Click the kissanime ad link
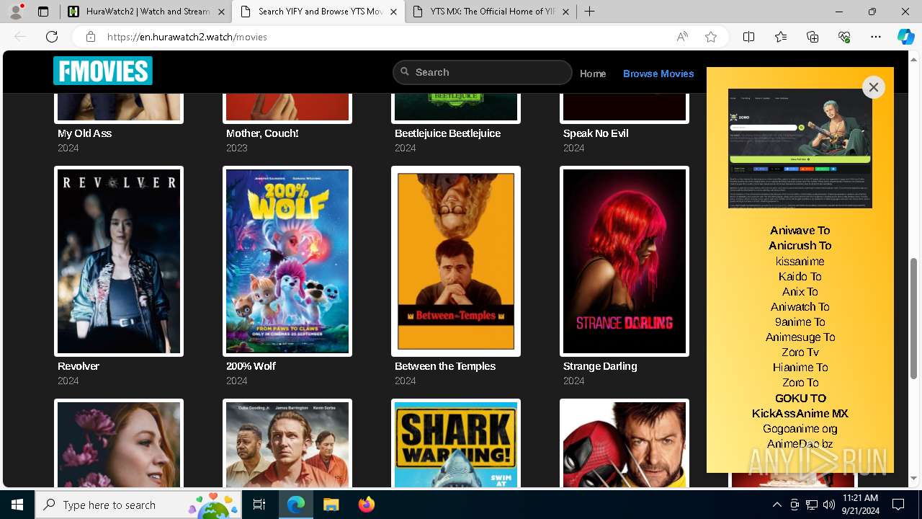 point(800,261)
